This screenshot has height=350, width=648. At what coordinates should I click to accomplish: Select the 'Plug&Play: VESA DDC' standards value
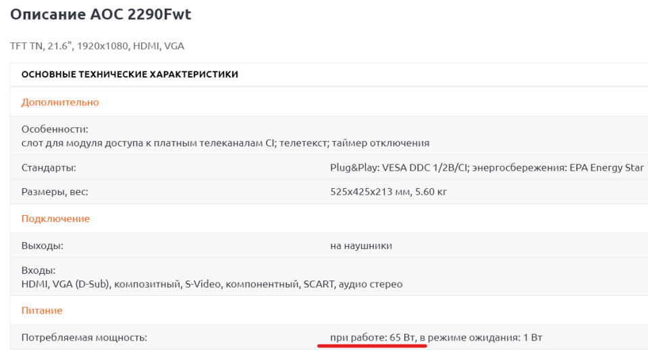[x=486, y=168]
